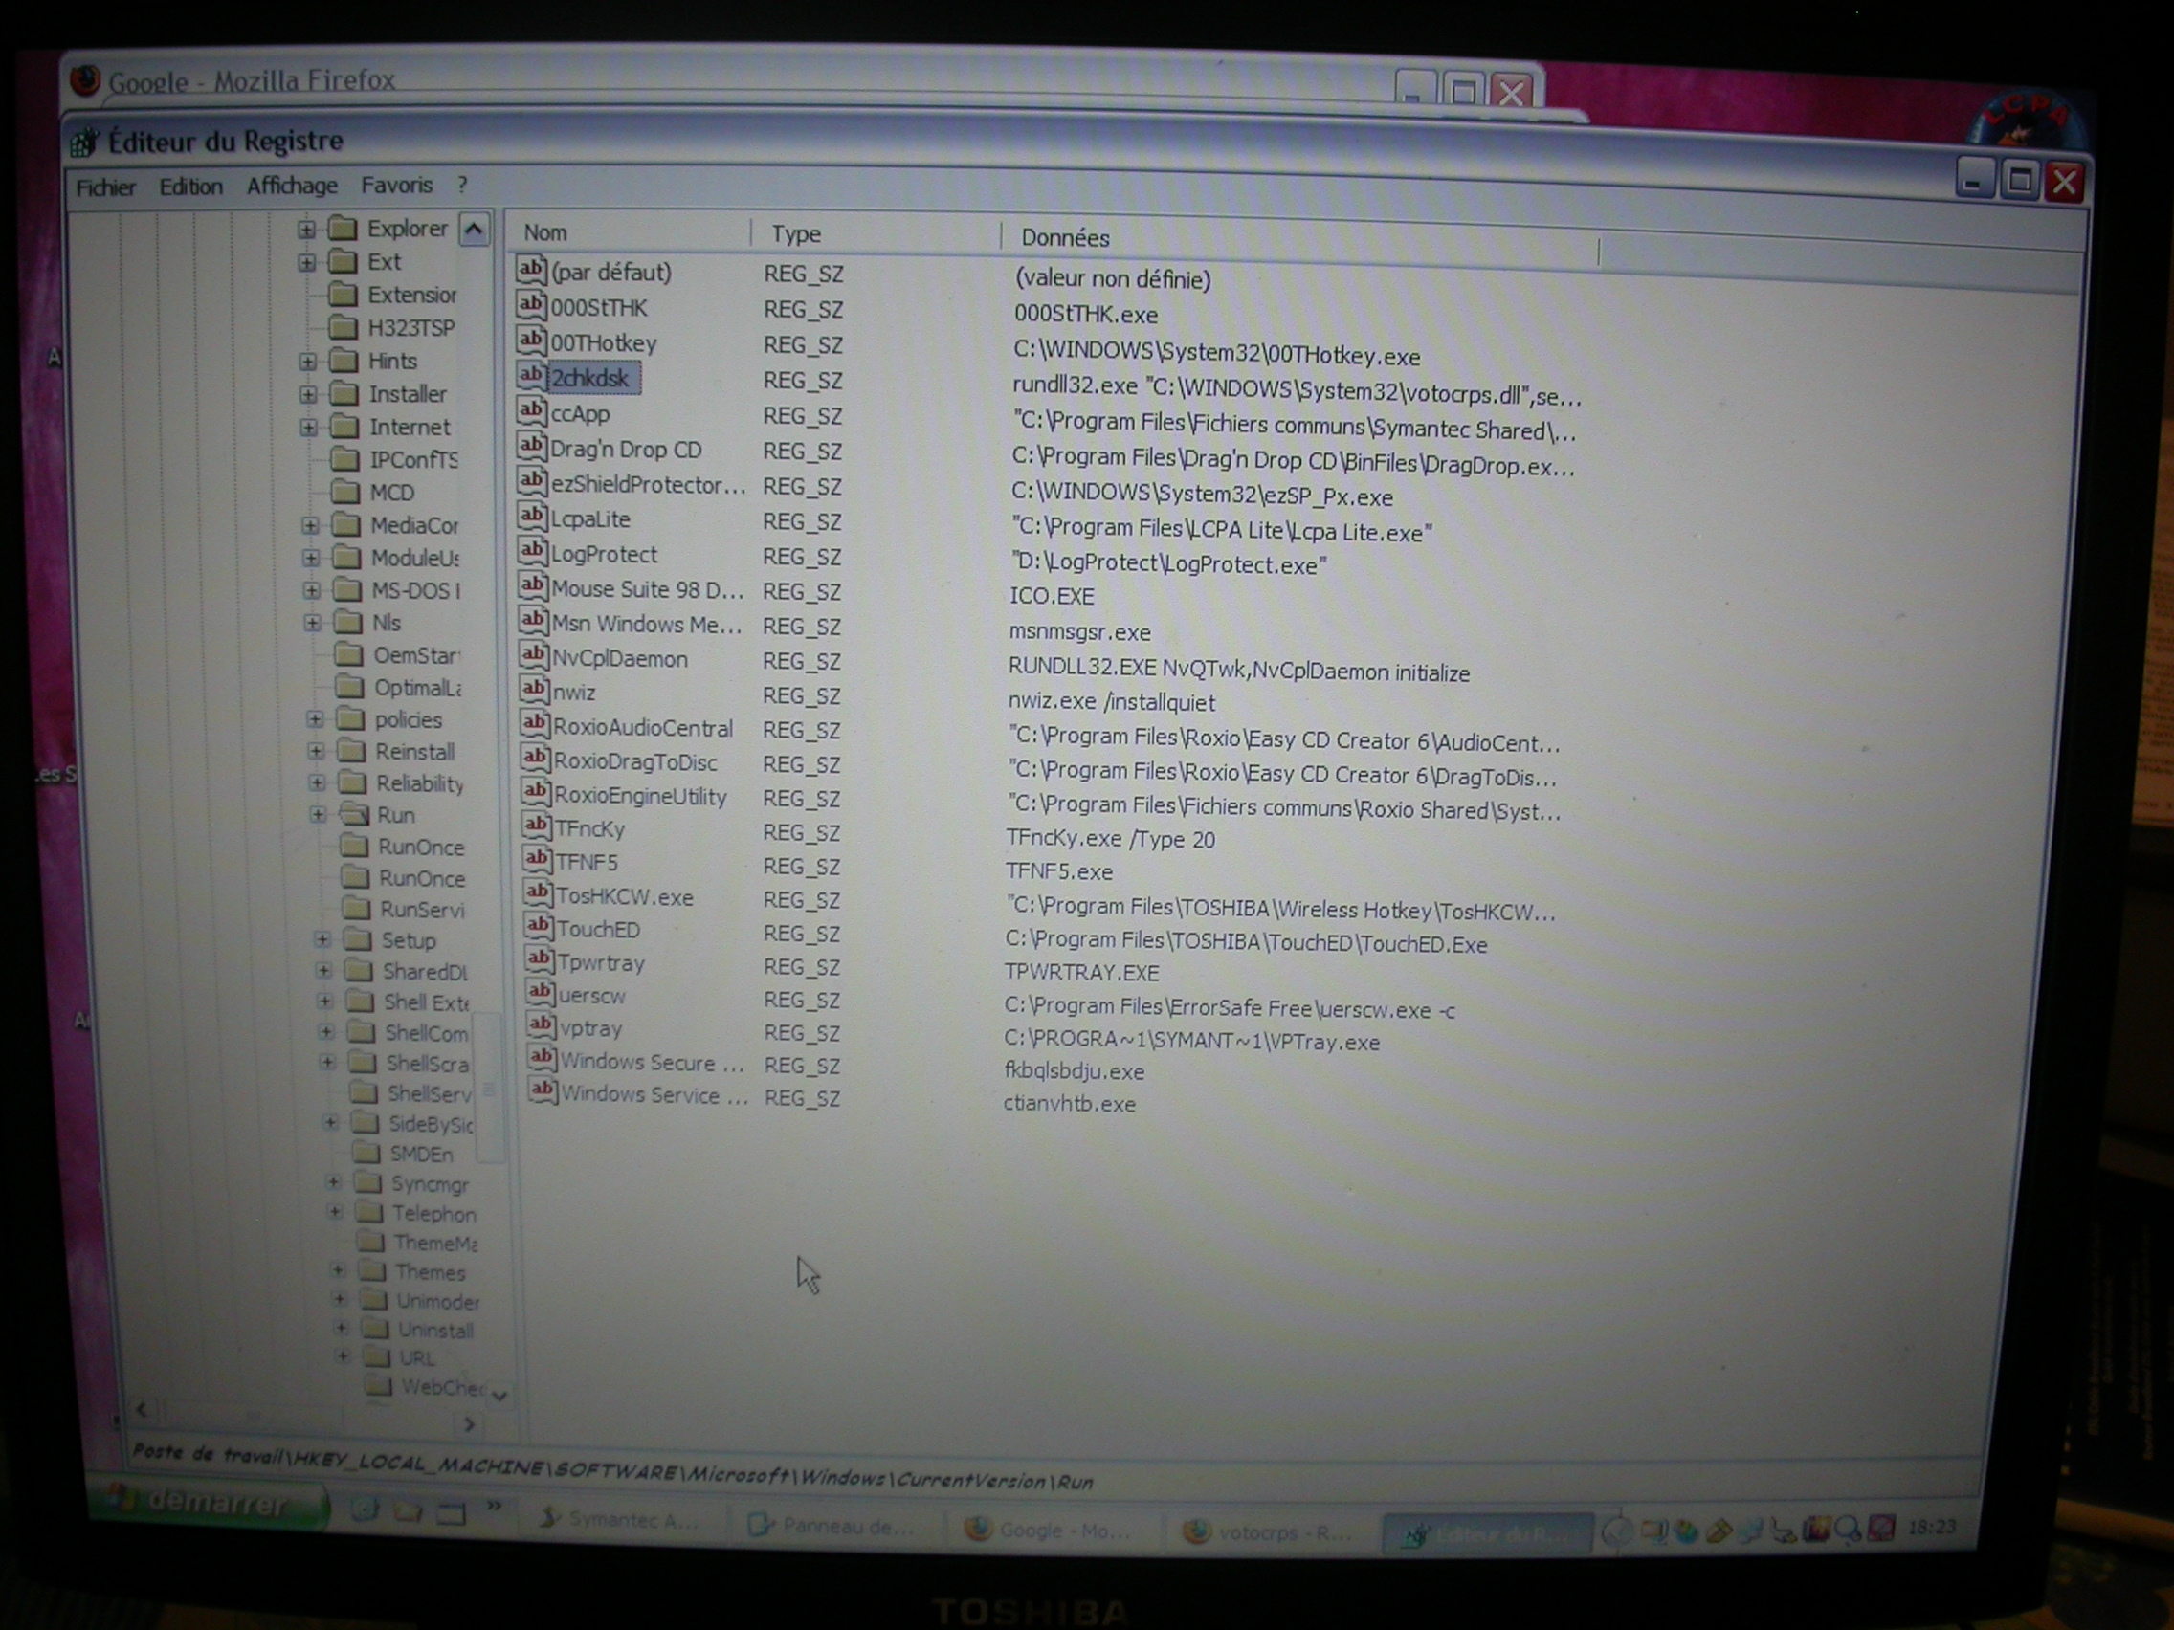Click the string icon of 2chkdsk value
Viewport: 2174px width, 1630px height.
531,375
